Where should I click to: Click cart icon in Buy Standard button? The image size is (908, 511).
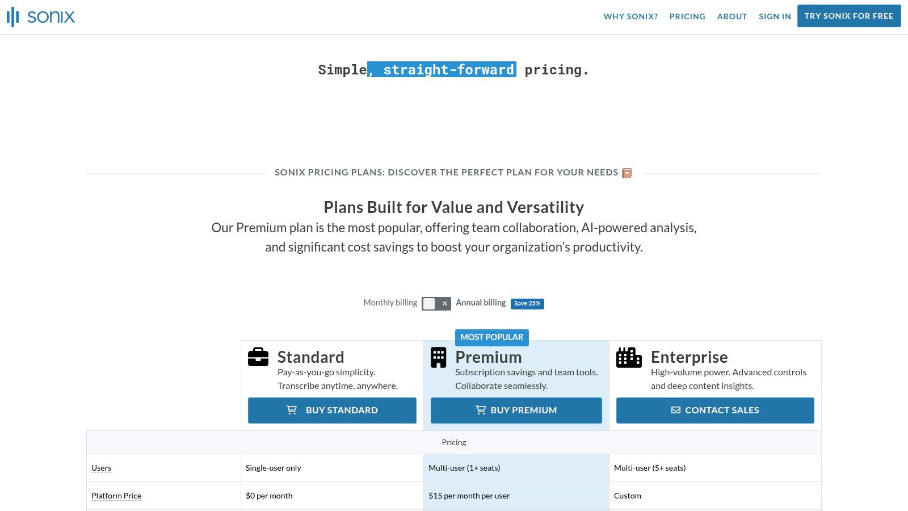point(292,410)
